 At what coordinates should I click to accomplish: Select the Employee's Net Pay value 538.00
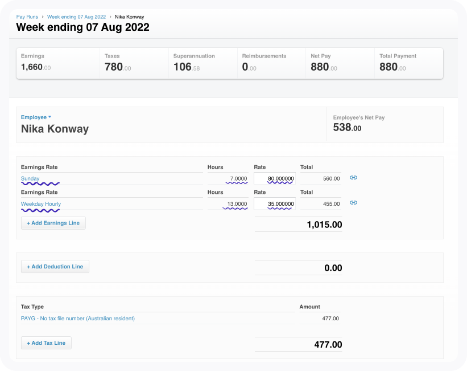tap(347, 128)
